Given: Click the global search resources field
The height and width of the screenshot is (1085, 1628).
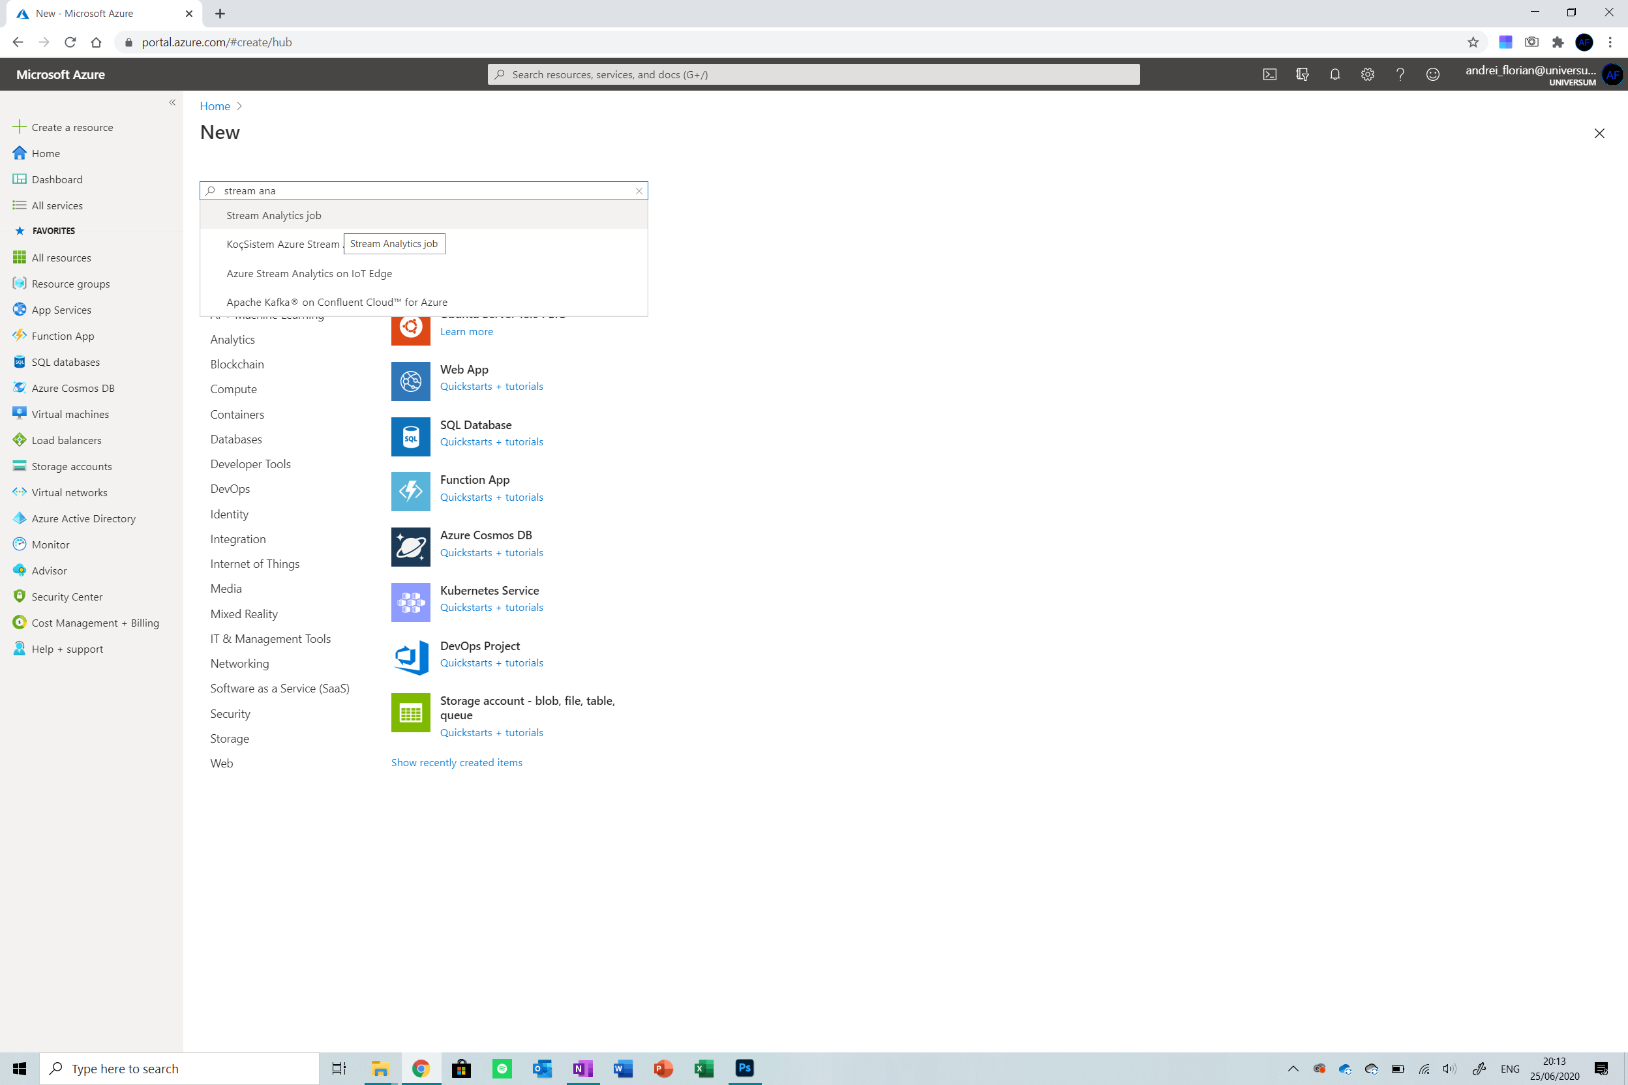Looking at the screenshot, I should 813,74.
